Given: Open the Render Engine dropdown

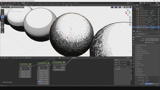Looking at the screenshot, I should 152,34.
